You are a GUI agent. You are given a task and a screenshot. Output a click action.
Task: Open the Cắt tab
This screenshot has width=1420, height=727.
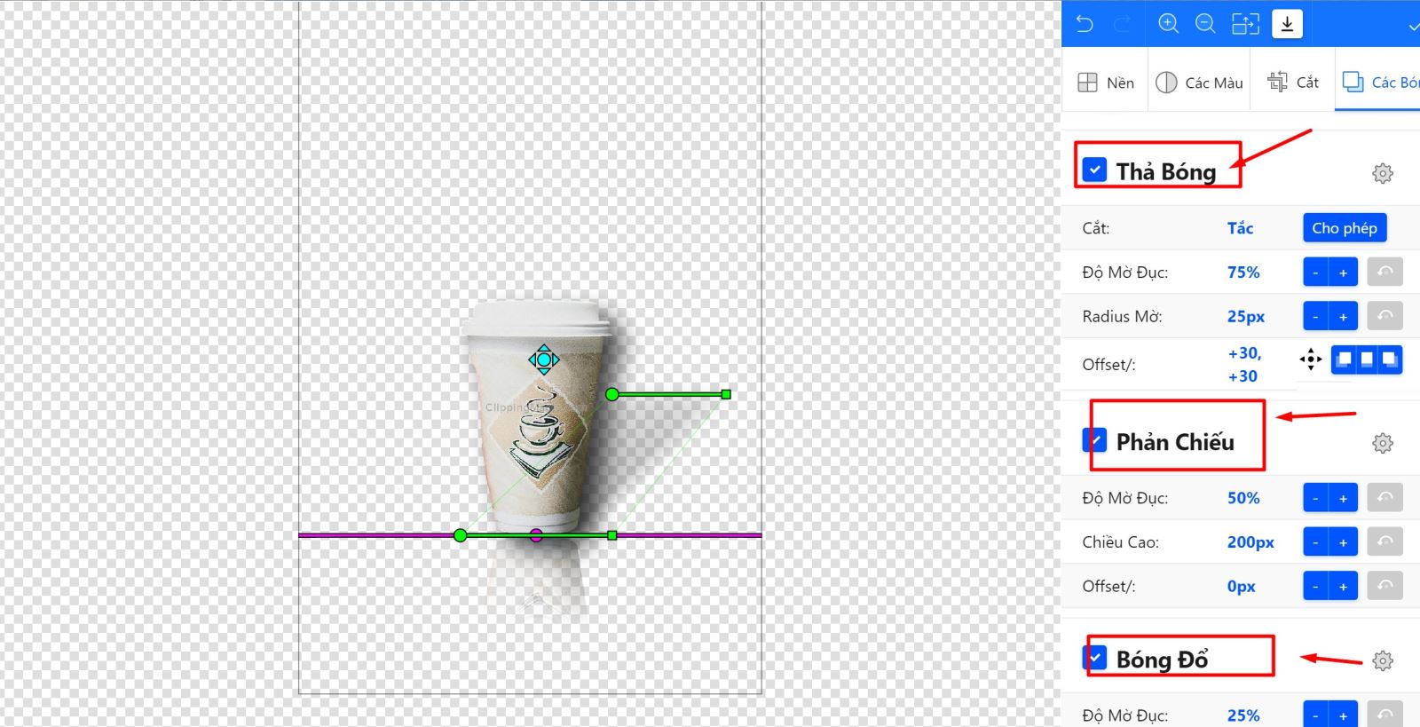tap(1293, 83)
